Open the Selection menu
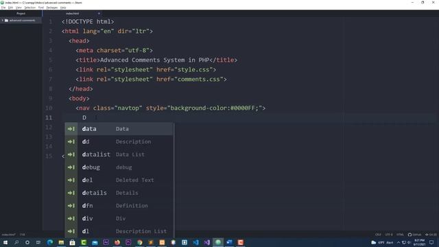 (29, 8)
